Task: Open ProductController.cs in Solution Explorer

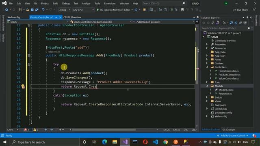Action: pos(229,75)
